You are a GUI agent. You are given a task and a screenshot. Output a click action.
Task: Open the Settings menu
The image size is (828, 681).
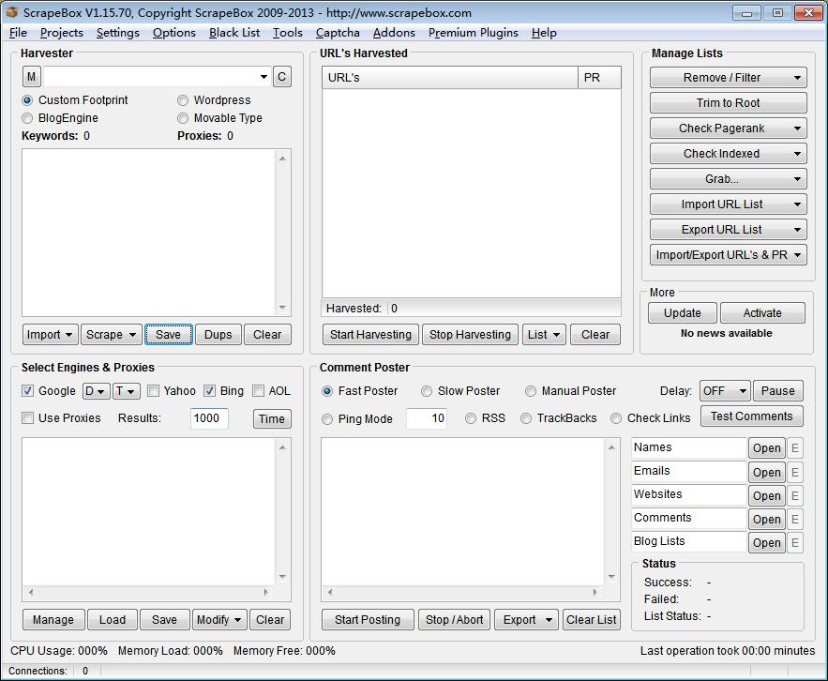pyautogui.click(x=118, y=33)
